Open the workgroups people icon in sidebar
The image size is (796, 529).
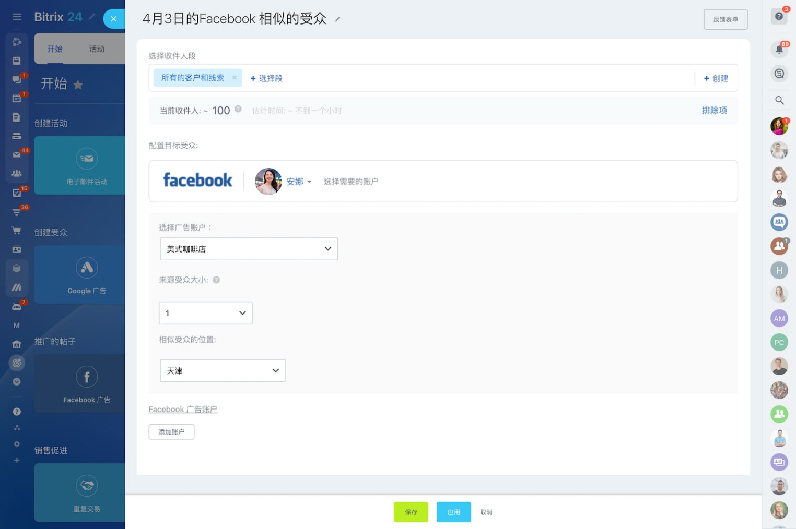pyautogui.click(x=17, y=173)
